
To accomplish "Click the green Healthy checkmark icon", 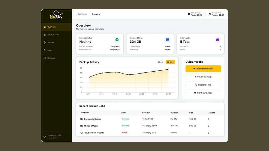I will [x=117, y=40].
